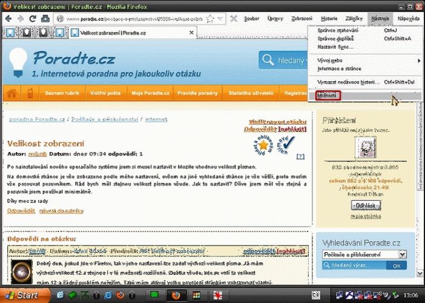Image resolution: width=425 pixels, height=303 pixels.
Task: Click the browser Back arrow
Action: pos(8,19)
